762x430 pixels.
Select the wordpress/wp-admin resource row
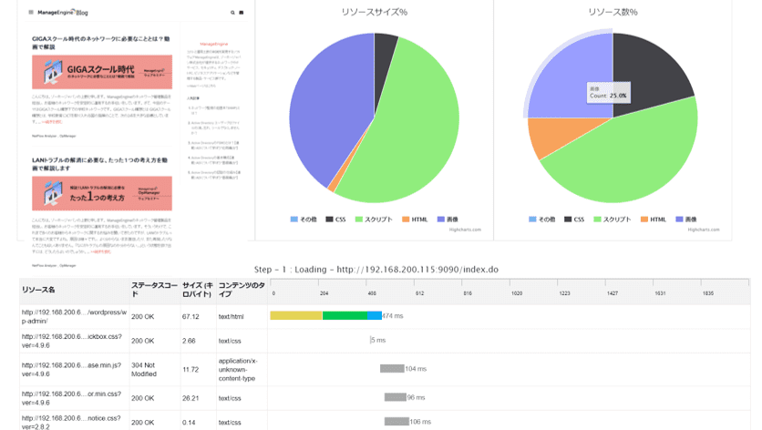pos(73,315)
